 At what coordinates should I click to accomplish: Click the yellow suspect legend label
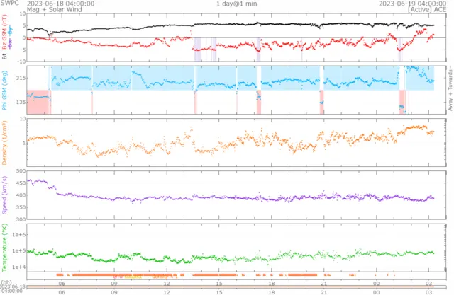pos(133,277)
